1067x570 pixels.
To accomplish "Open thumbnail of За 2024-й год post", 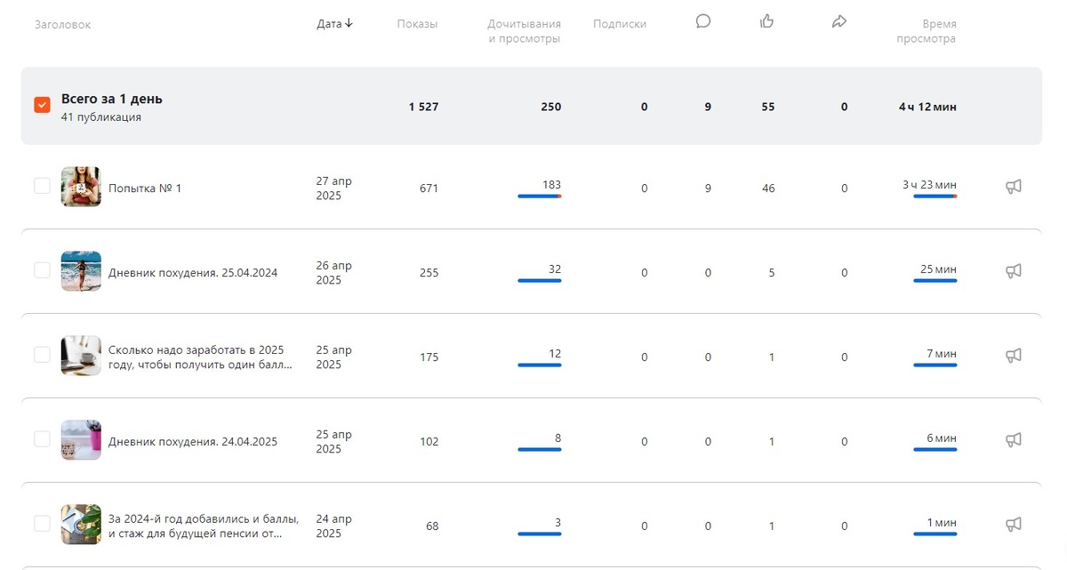I will pos(81,525).
